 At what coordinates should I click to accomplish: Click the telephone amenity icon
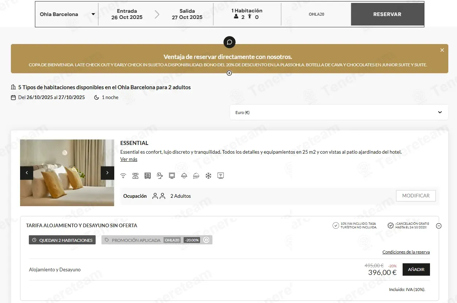(135, 176)
